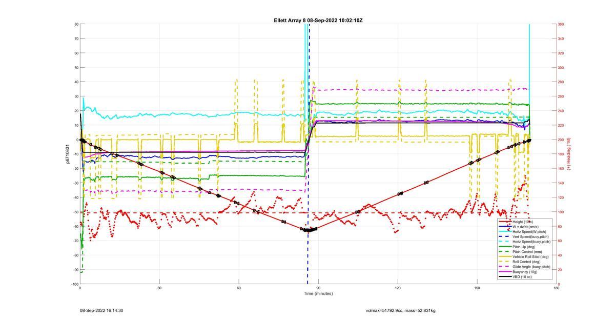The height and width of the screenshot is (319, 615).
Task: Click the 'Buoyancy (10g)' legend entry
Action: 525,272
